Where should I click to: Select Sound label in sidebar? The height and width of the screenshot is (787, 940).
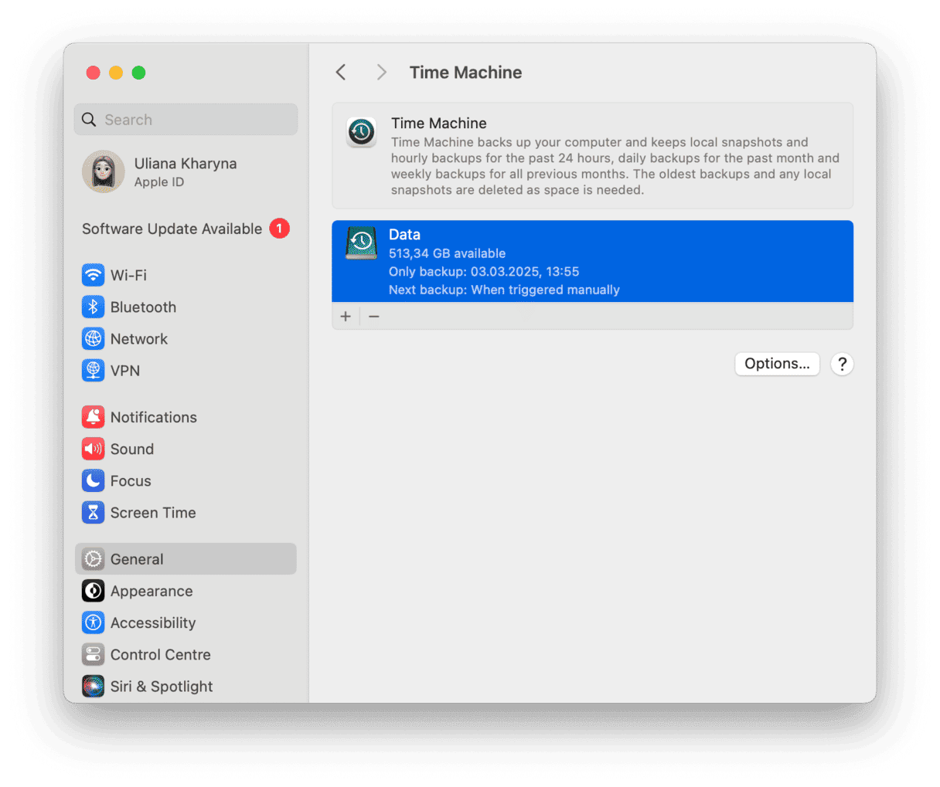coord(132,449)
